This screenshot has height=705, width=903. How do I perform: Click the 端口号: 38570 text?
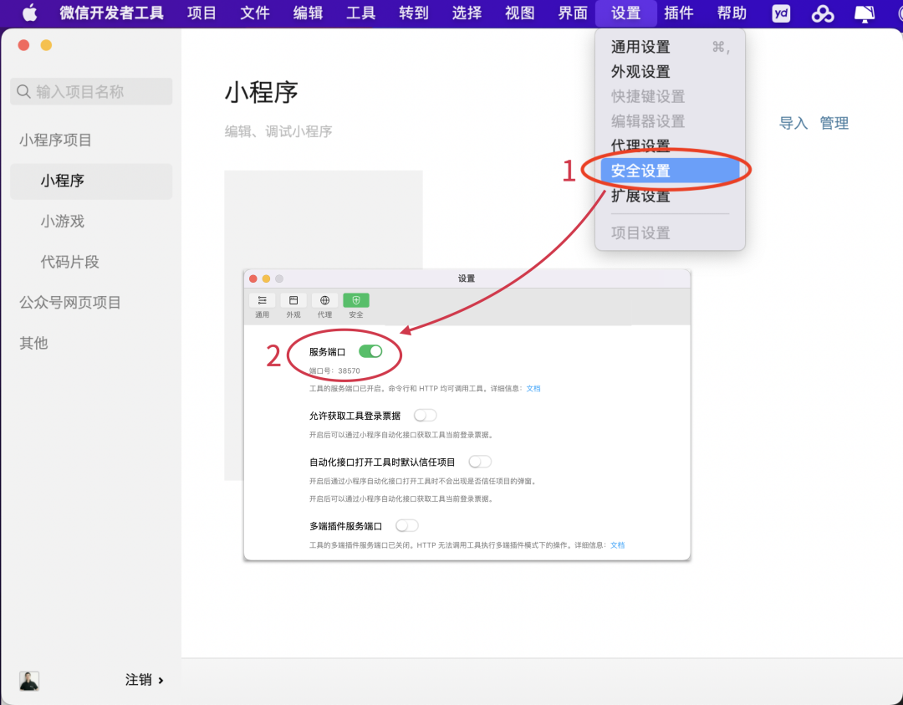(x=334, y=371)
